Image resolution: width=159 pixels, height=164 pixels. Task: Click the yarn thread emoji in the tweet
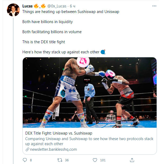(103, 52)
